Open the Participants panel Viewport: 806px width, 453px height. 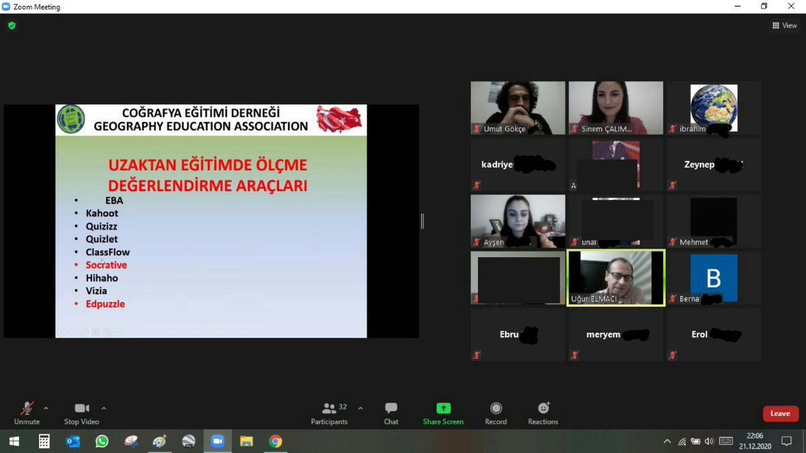point(329,413)
